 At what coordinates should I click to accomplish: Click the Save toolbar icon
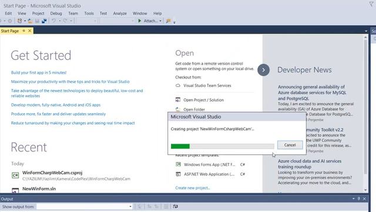point(37,21)
